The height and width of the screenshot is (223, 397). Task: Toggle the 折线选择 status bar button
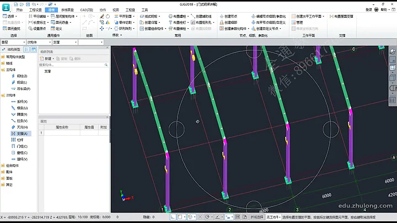[x=257, y=217]
